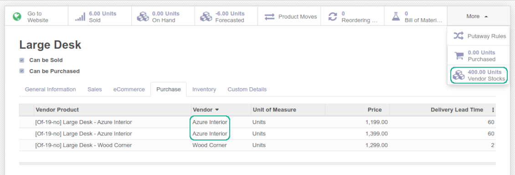Open the Sales tab

[95, 90]
